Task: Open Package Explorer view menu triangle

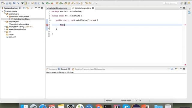Action: pos(36,8)
